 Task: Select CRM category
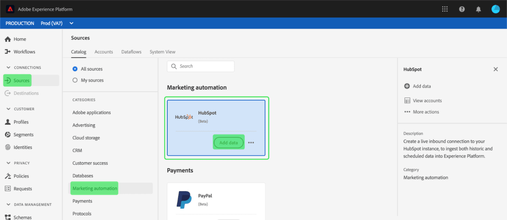pyautogui.click(x=77, y=150)
